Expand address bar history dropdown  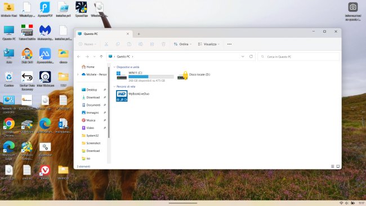[x=243, y=56]
